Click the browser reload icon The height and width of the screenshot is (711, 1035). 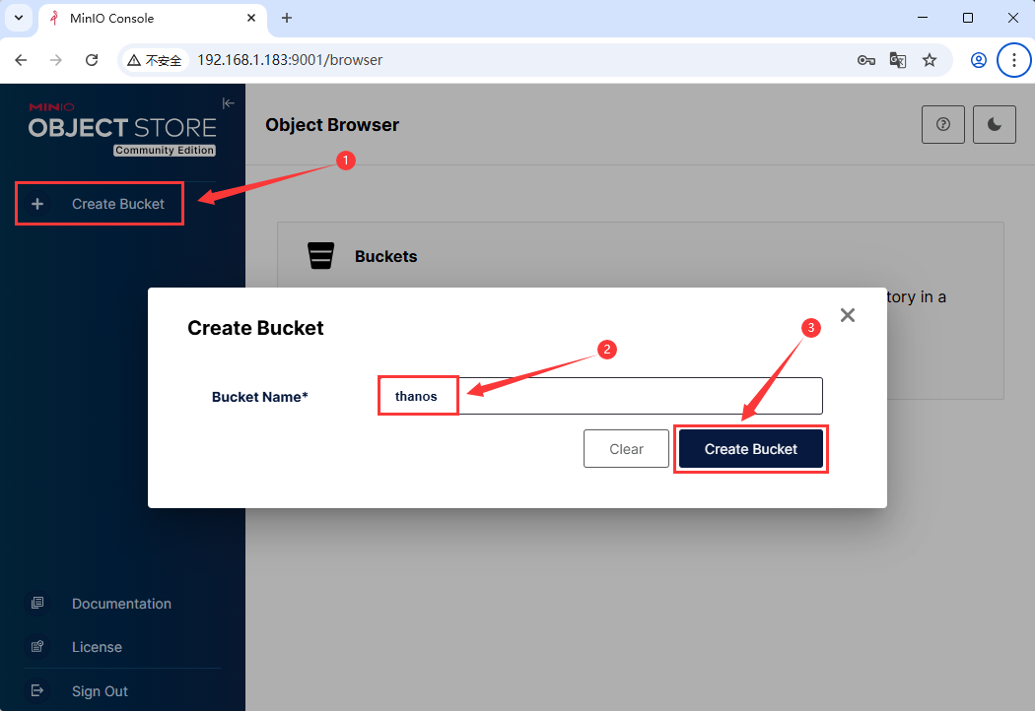(92, 60)
